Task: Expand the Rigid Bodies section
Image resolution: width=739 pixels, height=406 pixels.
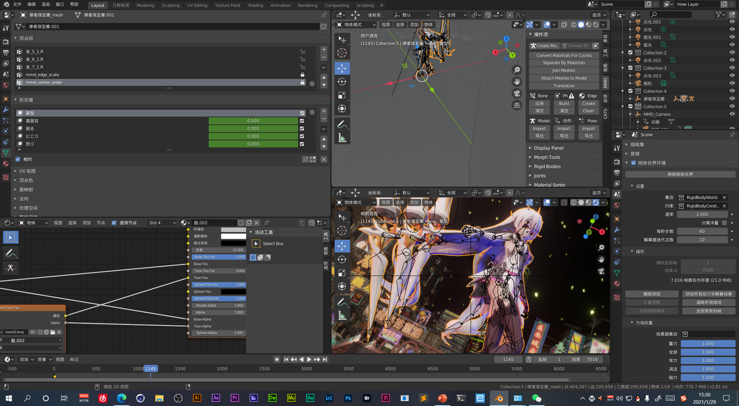Action: (547, 166)
